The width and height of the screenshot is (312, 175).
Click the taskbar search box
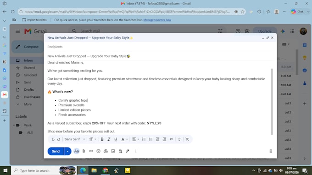coord(44,170)
